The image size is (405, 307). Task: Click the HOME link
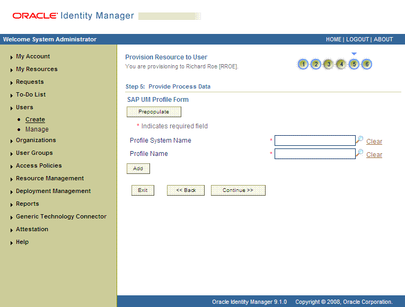pos(333,39)
